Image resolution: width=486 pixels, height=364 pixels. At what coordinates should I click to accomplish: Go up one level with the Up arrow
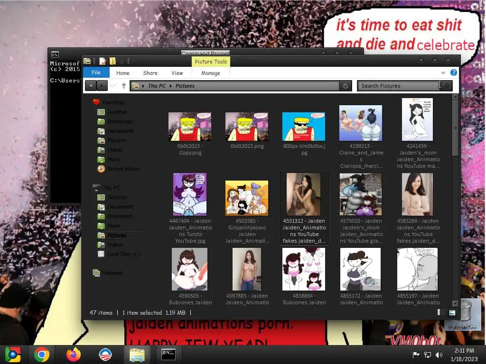(x=124, y=86)
